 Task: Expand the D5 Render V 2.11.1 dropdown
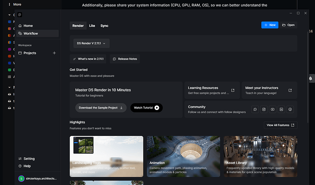coord(91,44)
